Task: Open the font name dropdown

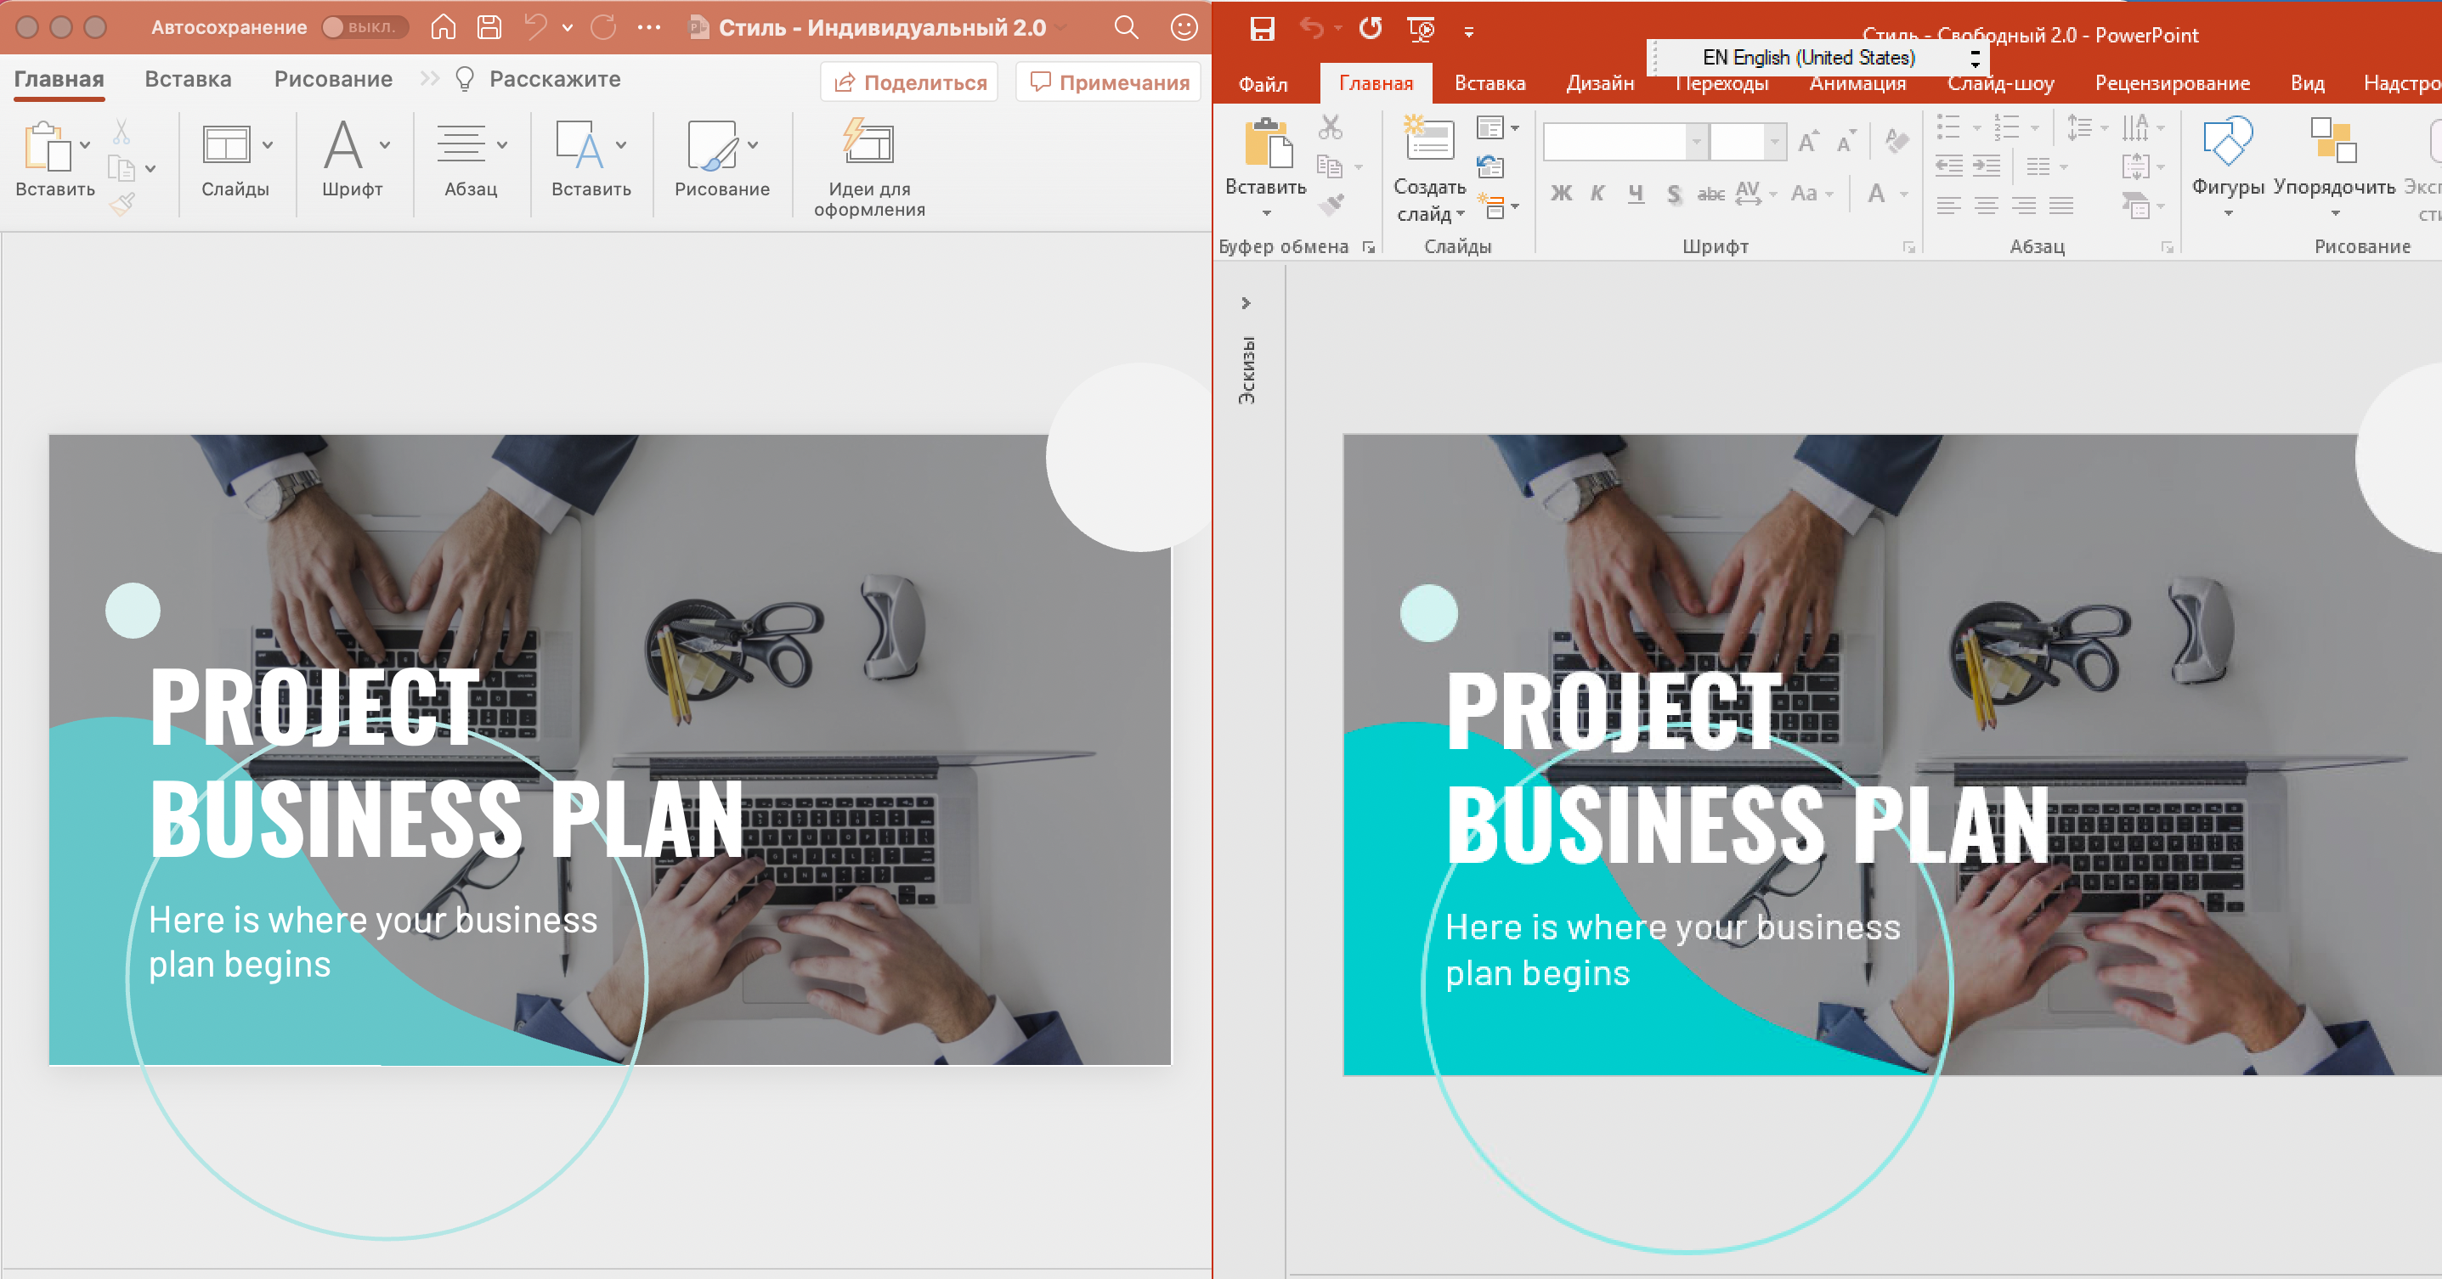Action: (x=1696, y=142)
